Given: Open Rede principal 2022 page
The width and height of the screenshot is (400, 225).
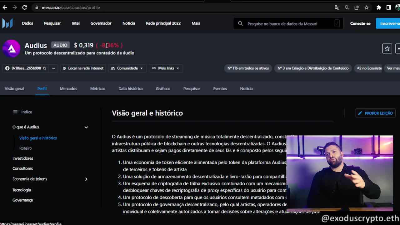Looking at the screenshot, I should tap(163, 23).
